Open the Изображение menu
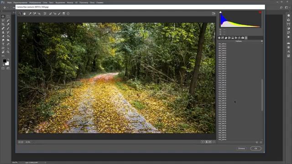The width and height of the screenshot is (292, 164). pos(35,3)
